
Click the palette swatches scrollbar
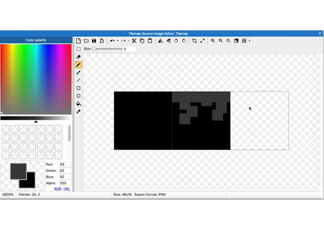[x=70, y=133]
